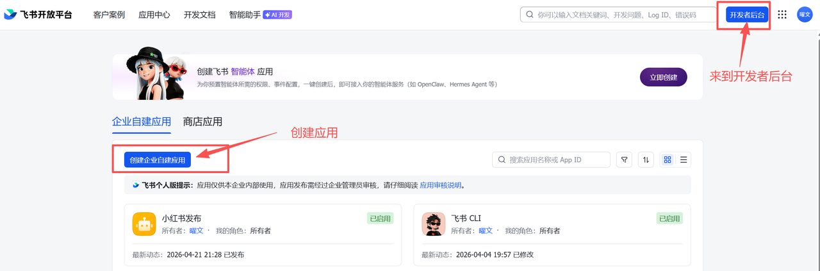Screen dimensions: 820x271
Task: Click 2026-04-21 21:28 已发布 text
Action: (205, 254)
